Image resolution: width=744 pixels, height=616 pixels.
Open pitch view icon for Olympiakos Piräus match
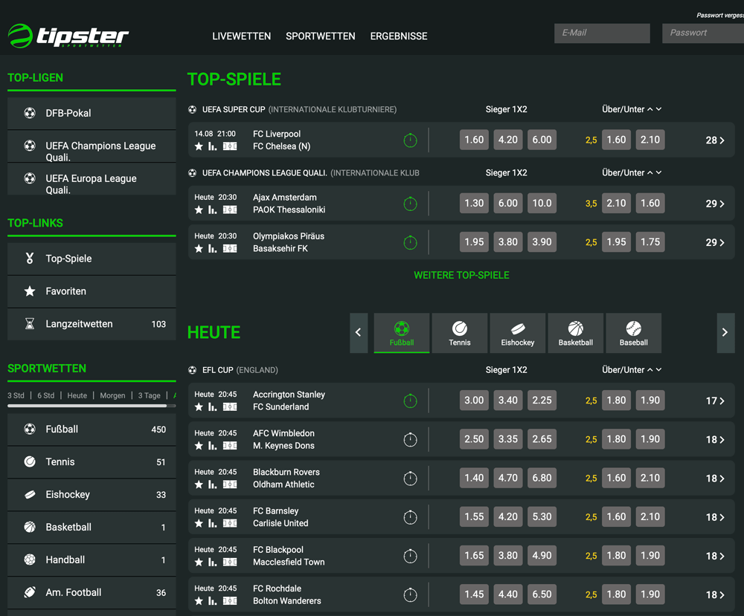(x=230, y=249)
